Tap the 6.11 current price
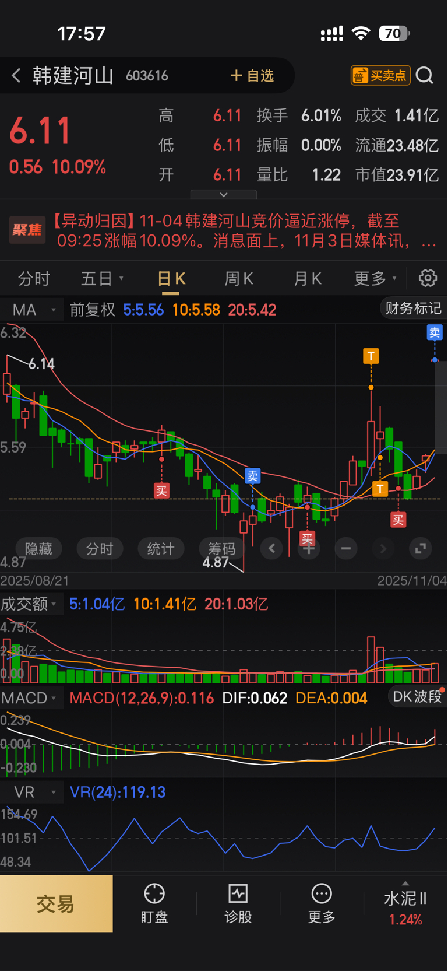The width and height of the screenshot is (448, 971). (x=40, y=131)
